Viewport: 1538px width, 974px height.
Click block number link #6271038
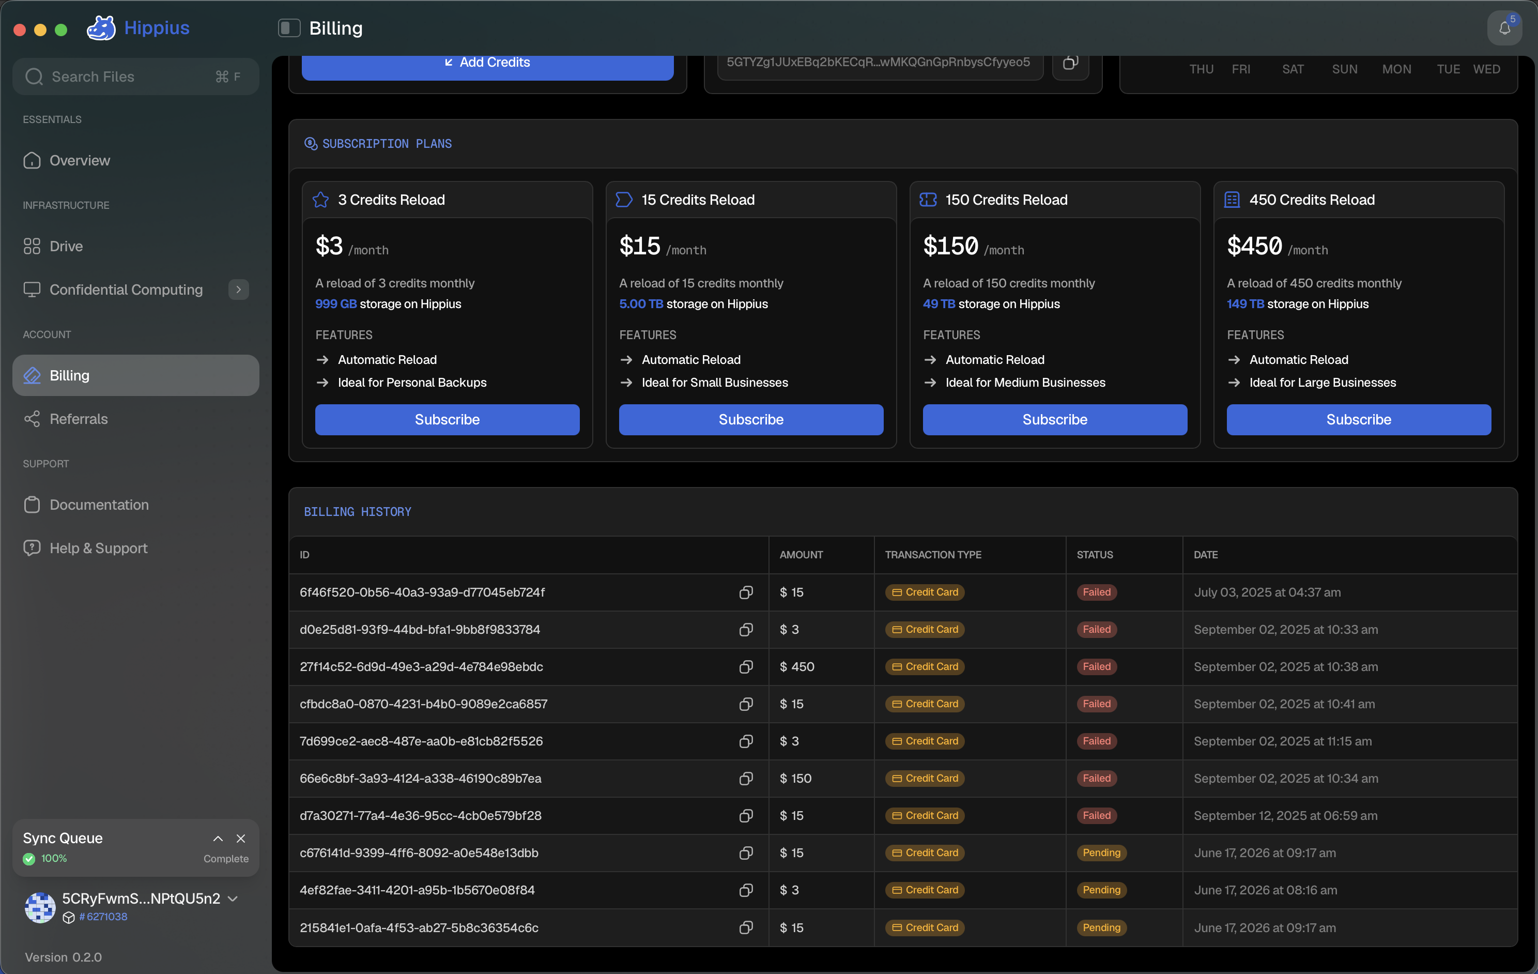coord(103,917)
